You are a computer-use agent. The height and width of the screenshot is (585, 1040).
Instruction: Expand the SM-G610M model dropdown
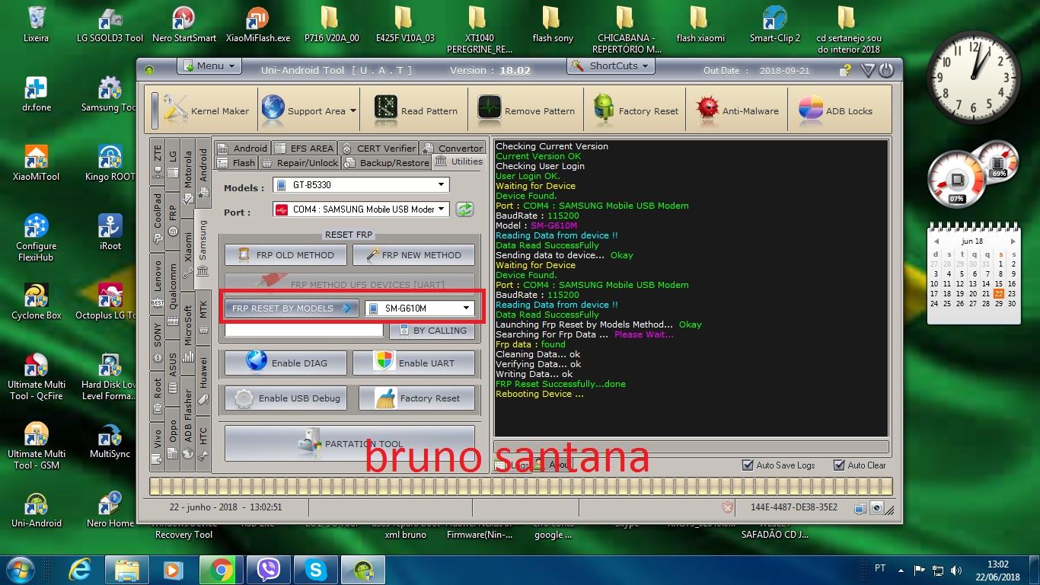(467, 308)
